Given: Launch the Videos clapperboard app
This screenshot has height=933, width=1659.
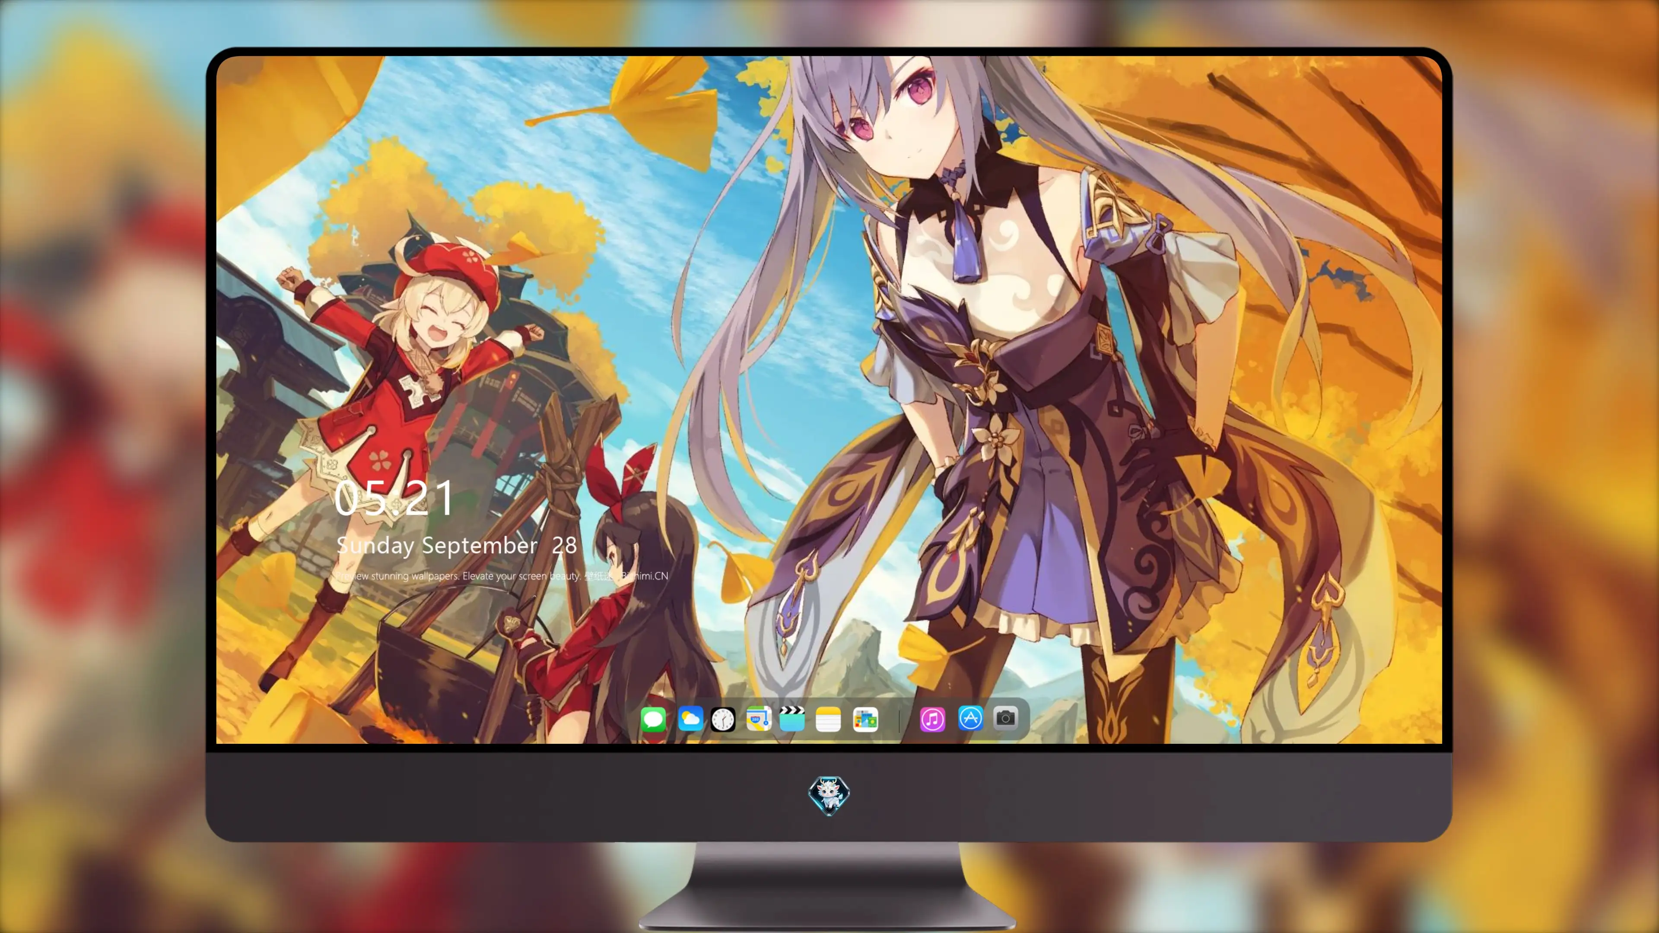Looking at the screenshot, I should coord(792,719).
